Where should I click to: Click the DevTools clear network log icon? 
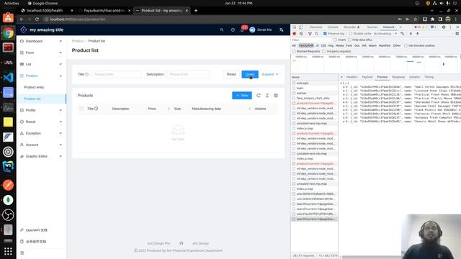[301, 34]
